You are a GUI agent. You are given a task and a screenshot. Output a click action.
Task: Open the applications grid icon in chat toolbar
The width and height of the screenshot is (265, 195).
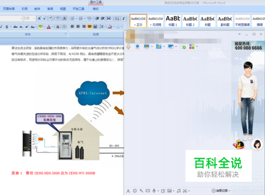click(192, 47)
